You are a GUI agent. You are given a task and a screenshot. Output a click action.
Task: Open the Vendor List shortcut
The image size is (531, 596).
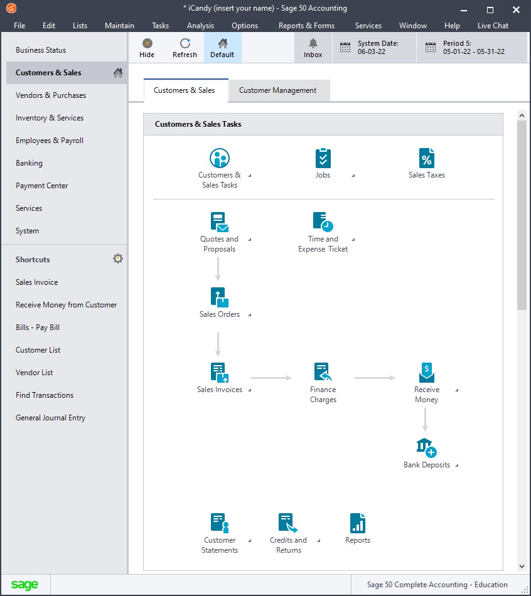(35, 373)
